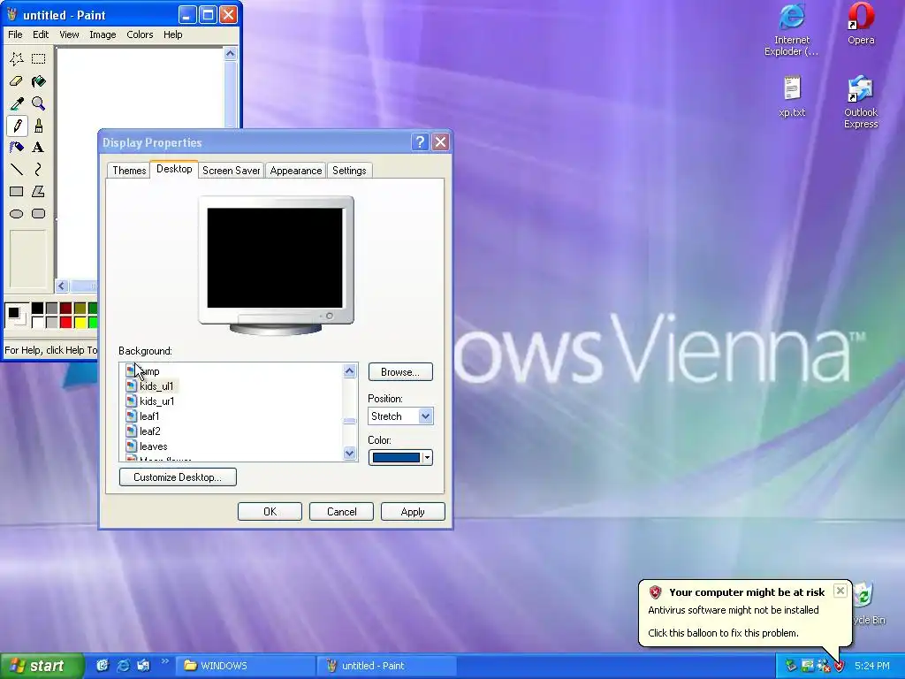
Task: Pick the black swatch in Paint palette
Action: click(37, 308)
